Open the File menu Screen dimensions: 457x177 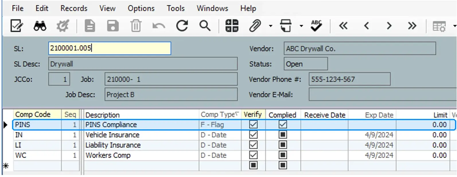(18, 8)
